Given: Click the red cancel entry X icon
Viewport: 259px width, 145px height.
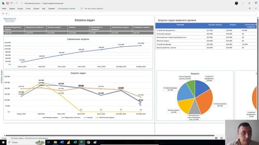Looking at the screenshot, I should point(3,13).
